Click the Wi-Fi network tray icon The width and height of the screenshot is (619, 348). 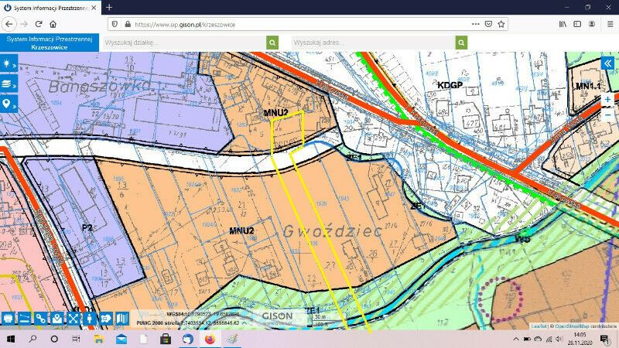click(x=549, y=339)
